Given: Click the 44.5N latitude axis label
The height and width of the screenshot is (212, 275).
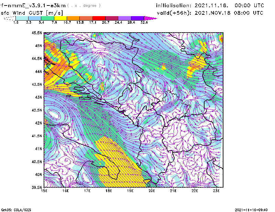Looking at the screenshot, I should click(37, 58).
